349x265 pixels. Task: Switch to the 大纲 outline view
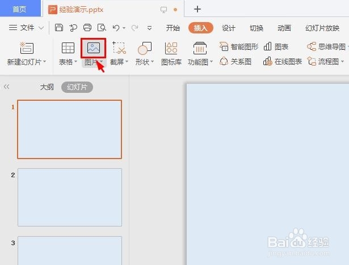47,87
